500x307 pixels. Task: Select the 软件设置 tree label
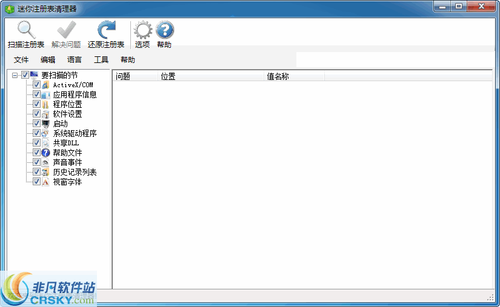pyautogui.click(x=67, y=114)
